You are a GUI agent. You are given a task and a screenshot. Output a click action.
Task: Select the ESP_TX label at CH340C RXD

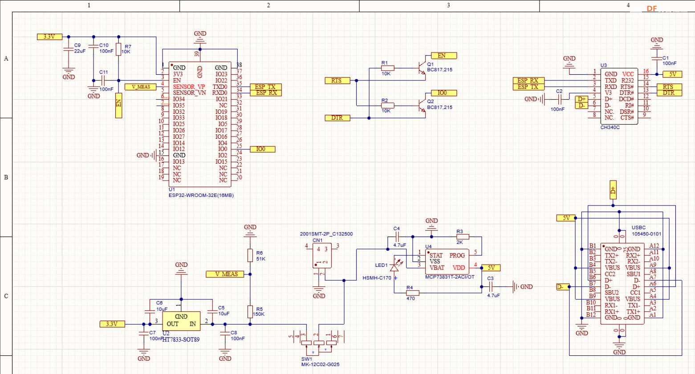[528, 87]
